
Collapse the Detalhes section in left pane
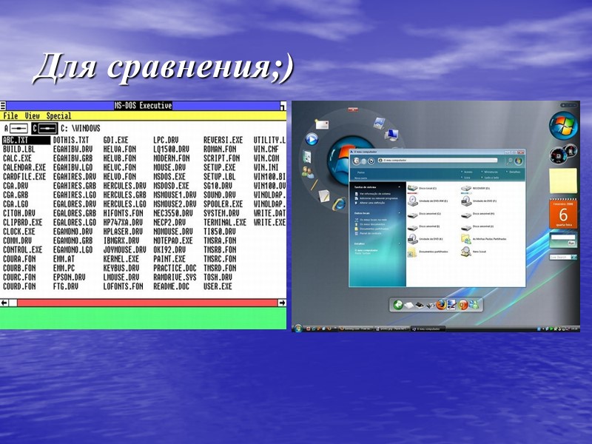400,244
